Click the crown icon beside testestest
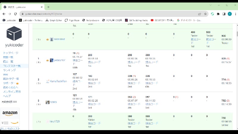The image size is (238, 134). pos(47,39)
